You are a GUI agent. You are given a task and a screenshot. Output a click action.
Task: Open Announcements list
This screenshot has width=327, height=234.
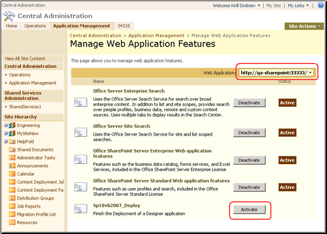coord(33,166)
